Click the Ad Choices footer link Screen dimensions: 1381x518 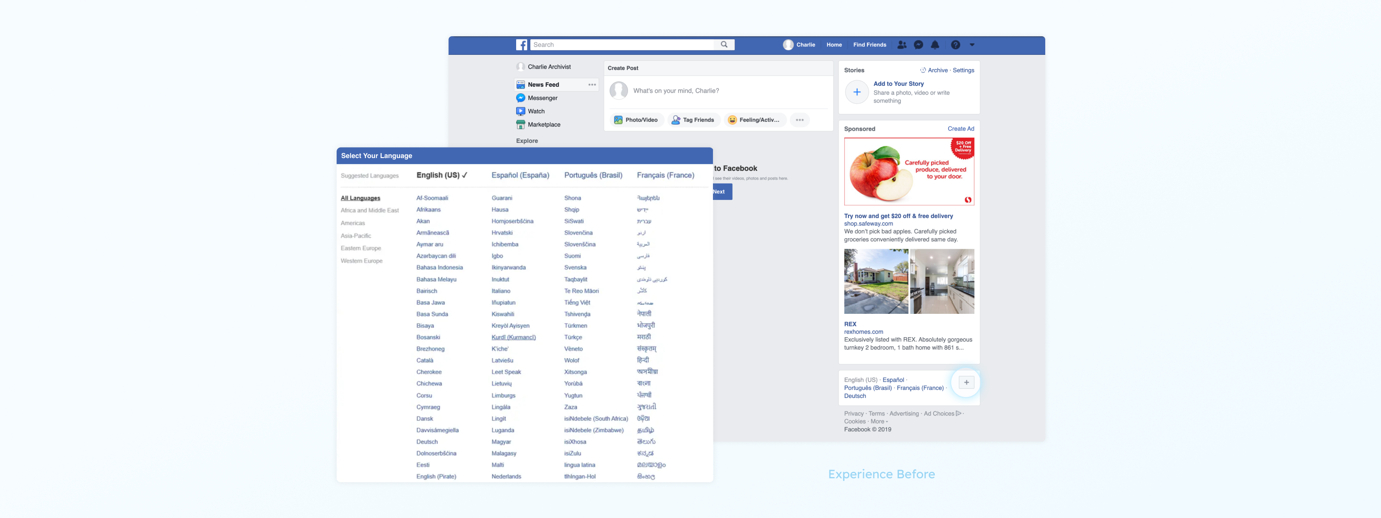[x=942, y=414]
